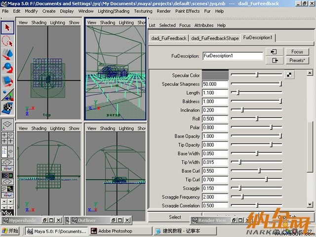Click the Scraggle Frequency slider

click(256, 197)
